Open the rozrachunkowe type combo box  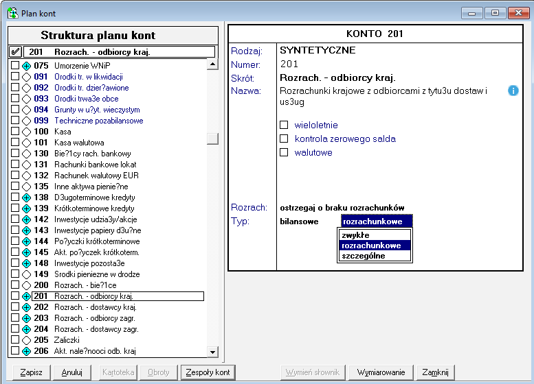(x=376, y=221)
